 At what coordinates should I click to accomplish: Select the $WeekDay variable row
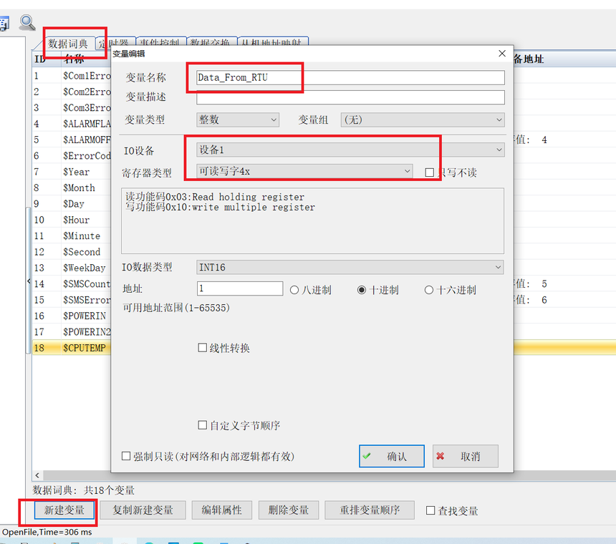[x=72, y=268]
